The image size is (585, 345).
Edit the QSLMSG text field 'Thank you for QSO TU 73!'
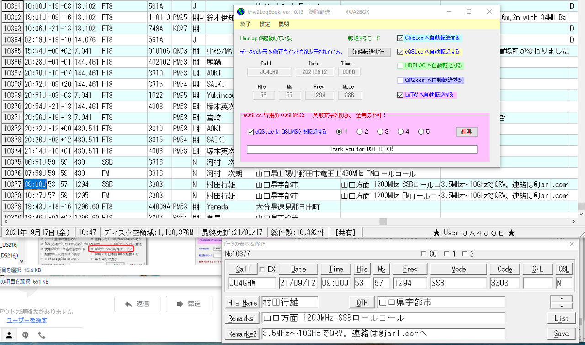[x=362, y=149]
